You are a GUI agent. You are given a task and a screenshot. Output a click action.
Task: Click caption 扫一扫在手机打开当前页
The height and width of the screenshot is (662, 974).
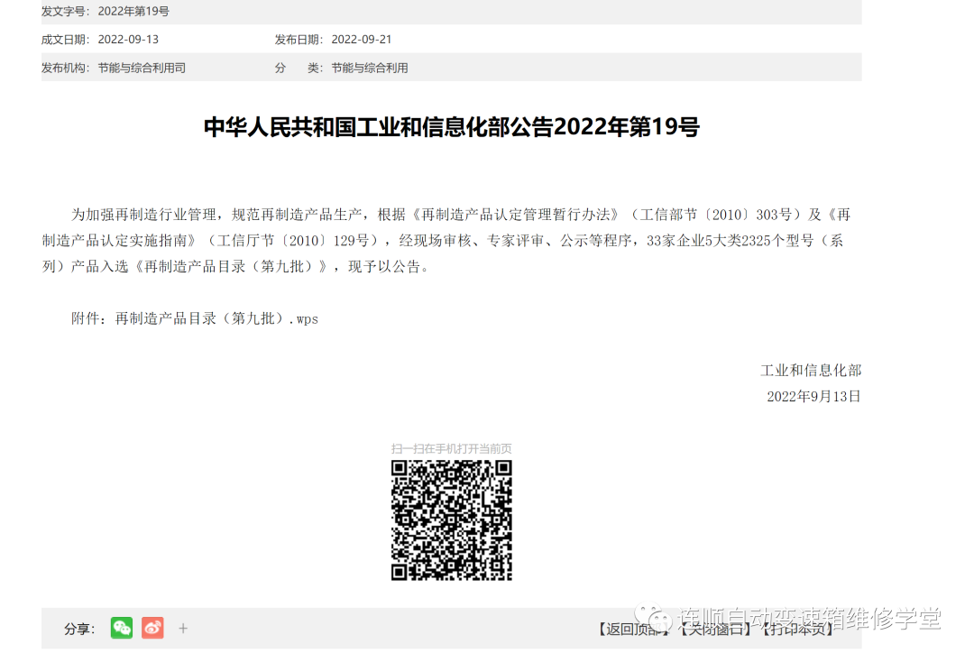point(452,448)
